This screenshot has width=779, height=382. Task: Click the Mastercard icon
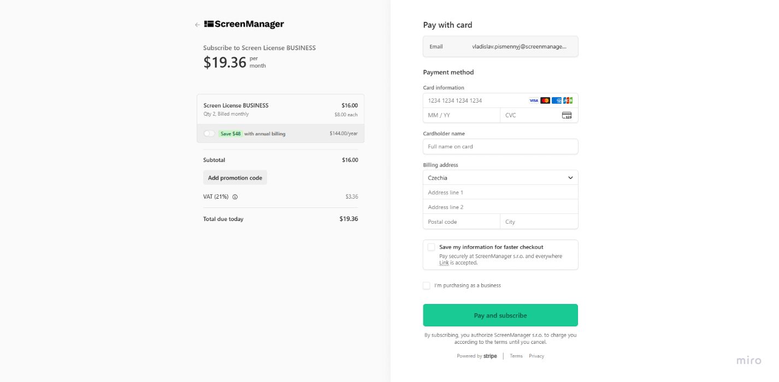click(545, 100)
